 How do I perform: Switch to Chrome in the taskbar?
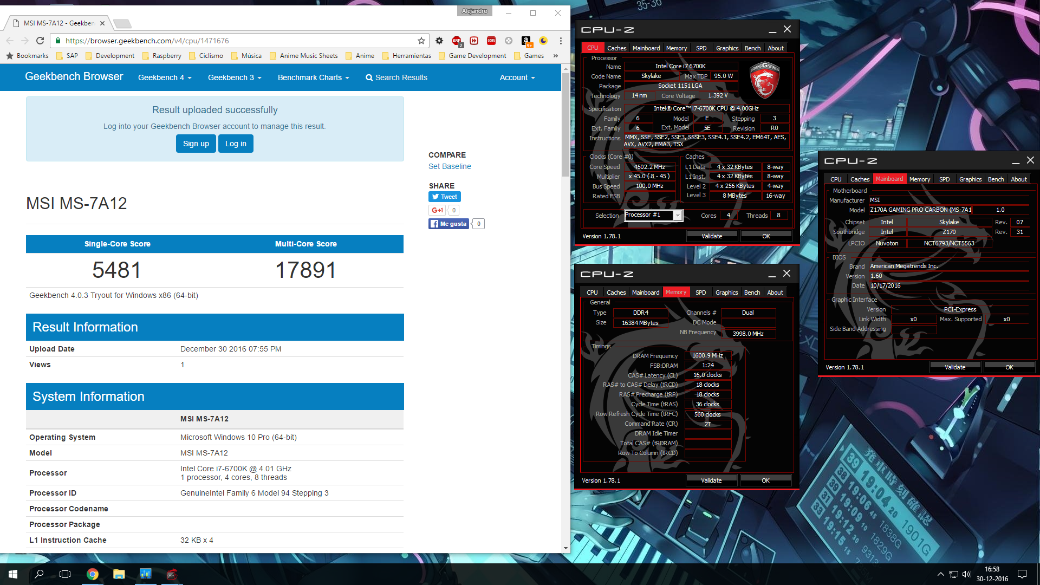point(93,574)
